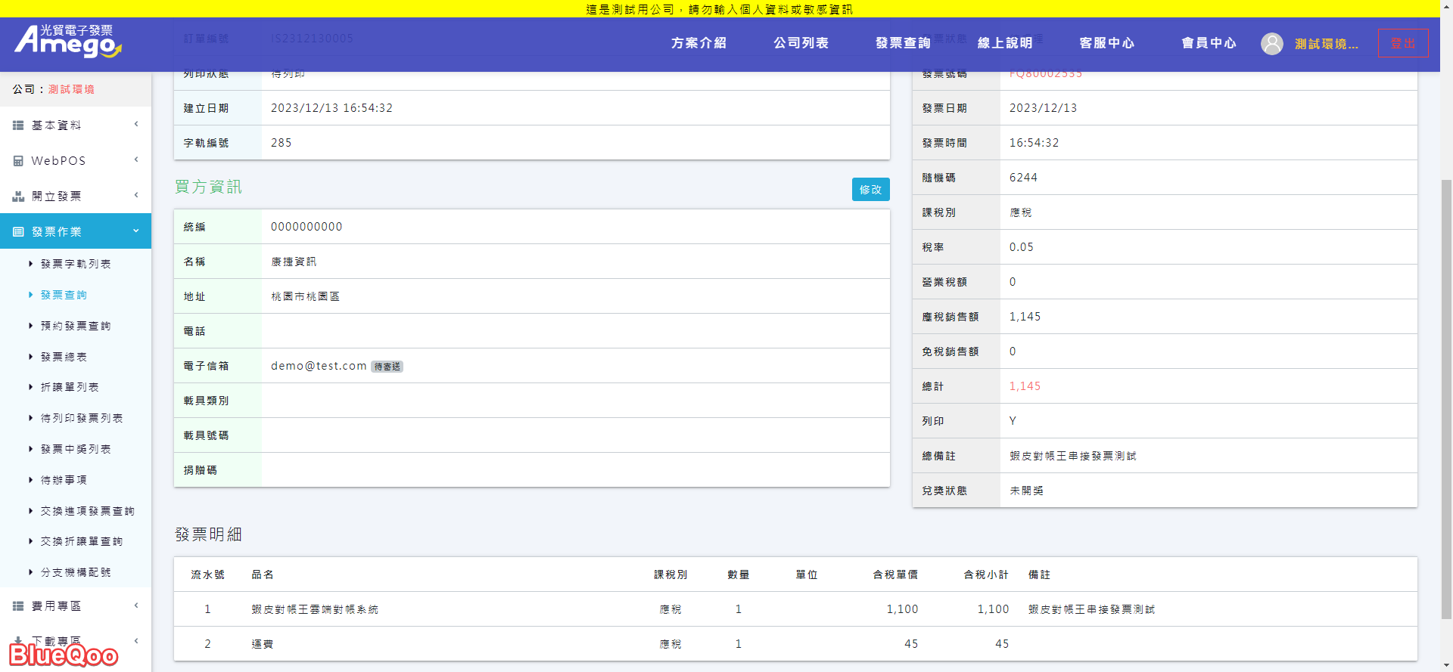1453x672 pixels.
Task: Click the Amego logo in header
Action: tap(68, 42)
